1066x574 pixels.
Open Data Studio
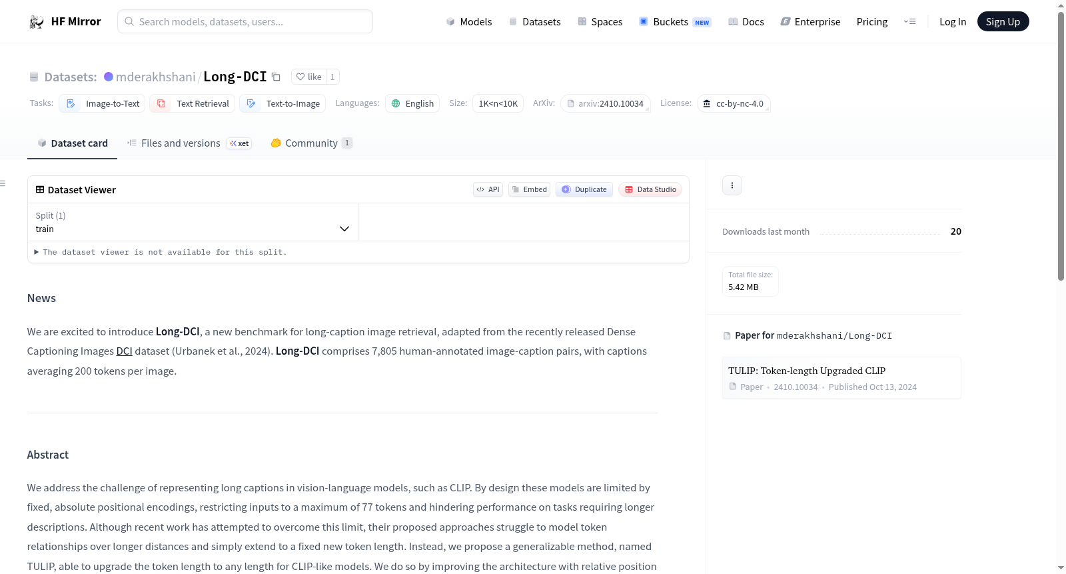650,189
